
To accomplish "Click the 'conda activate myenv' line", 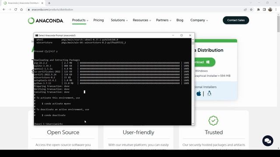I will pyautogui.click(x=56, y=104).
